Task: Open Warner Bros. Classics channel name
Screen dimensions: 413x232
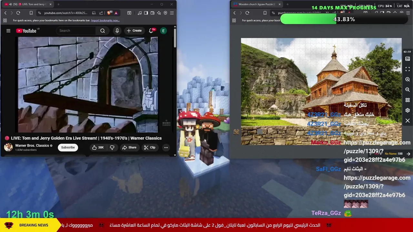Action: point(32,145)
